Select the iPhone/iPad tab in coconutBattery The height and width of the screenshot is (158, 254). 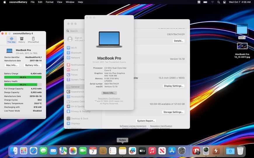click(33, 40)
